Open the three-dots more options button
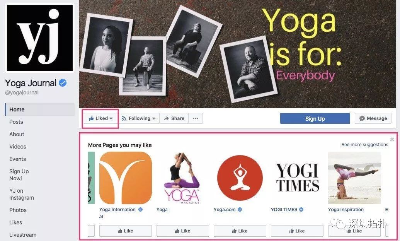The width and height of the screenshot is (400, 241). (x=196, y=118)
